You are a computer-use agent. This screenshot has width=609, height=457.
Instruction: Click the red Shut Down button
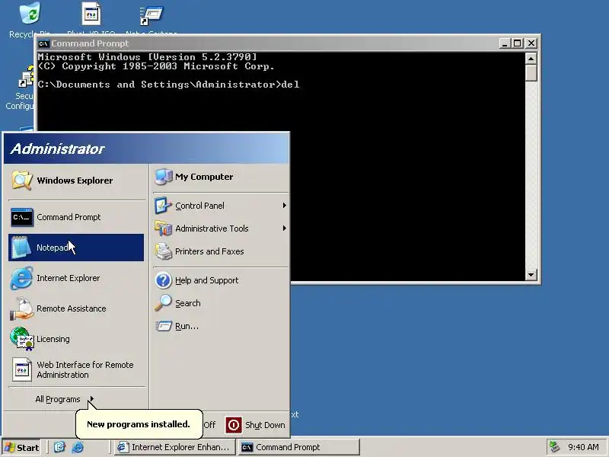tap(234, 425)
